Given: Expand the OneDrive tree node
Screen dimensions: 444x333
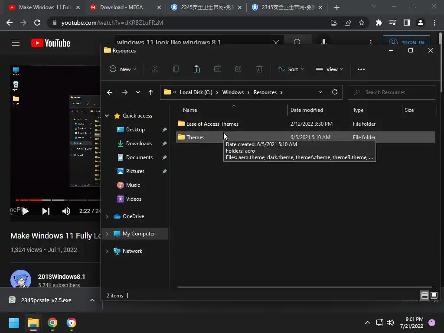Looking at the screenshot, I should pyautogui.click(x=107, y=216).
